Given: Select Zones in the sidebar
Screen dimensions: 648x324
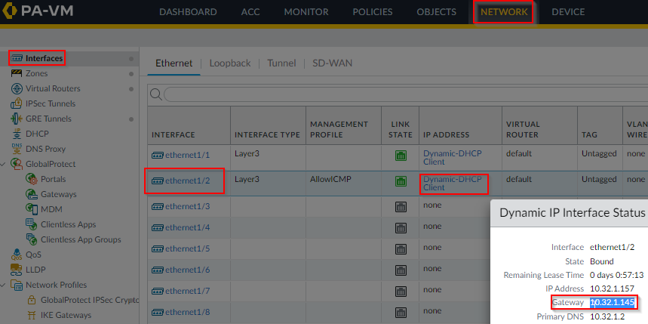Looking at the screenshot, I should click(x=36, y=74).
